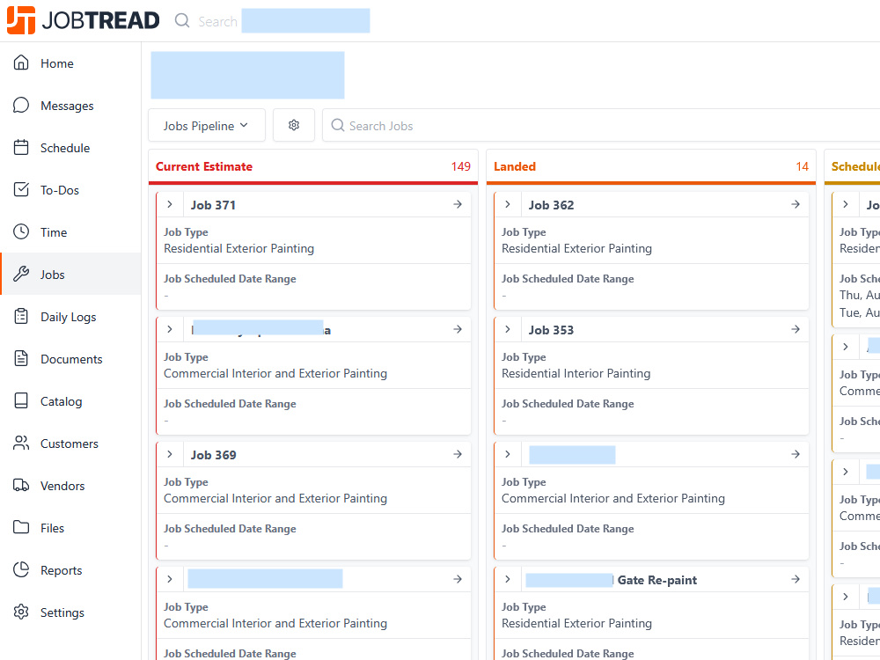Click Job Scheduled Date Range label in Job 362

click(x=568, y=278)
